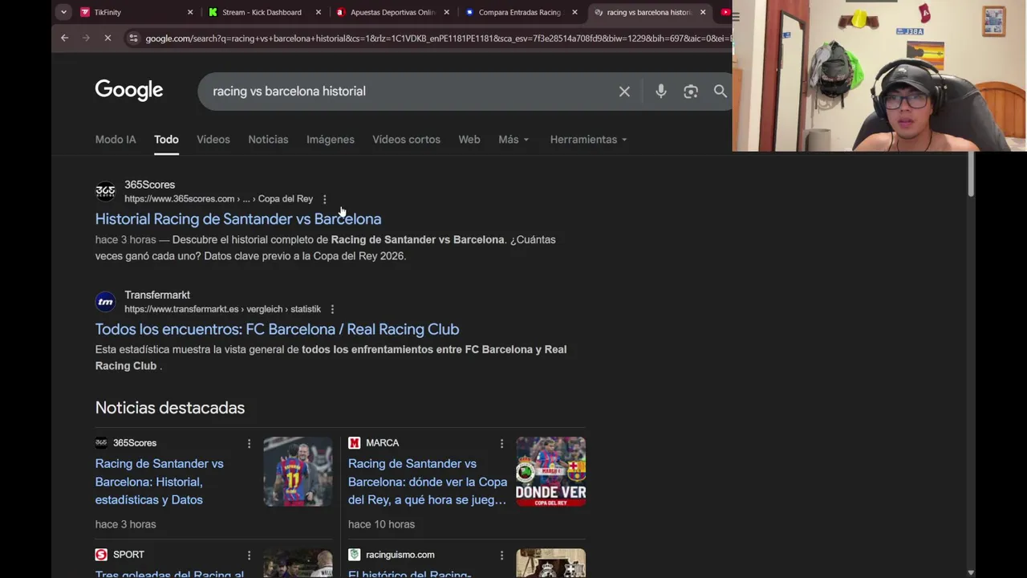Click 365Scores URL breadcrumb Copa del Rey
The image size is (1027, 578).
coord(285,199)
